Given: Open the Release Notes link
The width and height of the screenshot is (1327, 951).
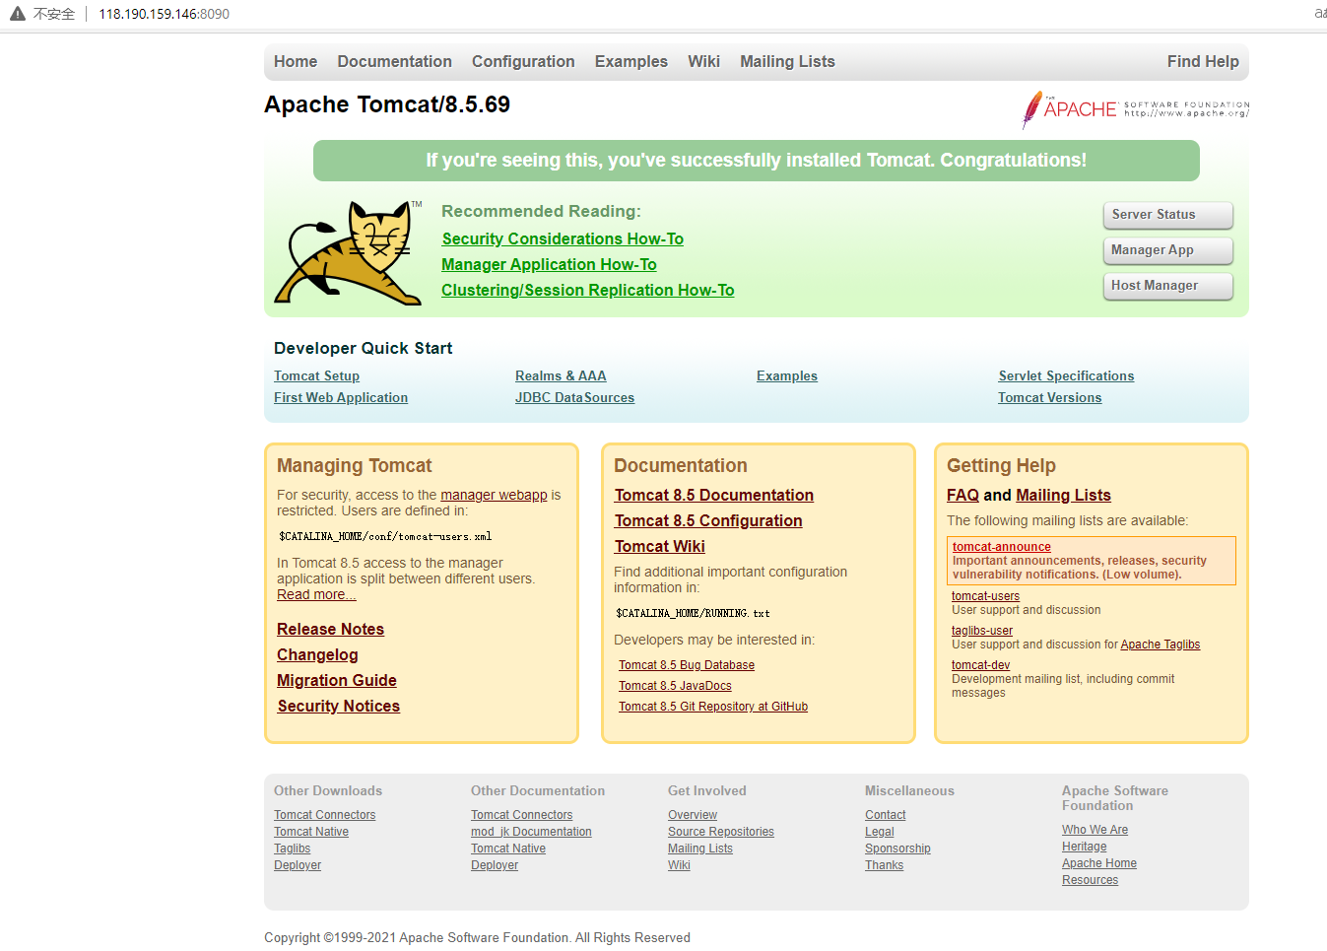Looking at the screenshot, I should coord(330,629).
